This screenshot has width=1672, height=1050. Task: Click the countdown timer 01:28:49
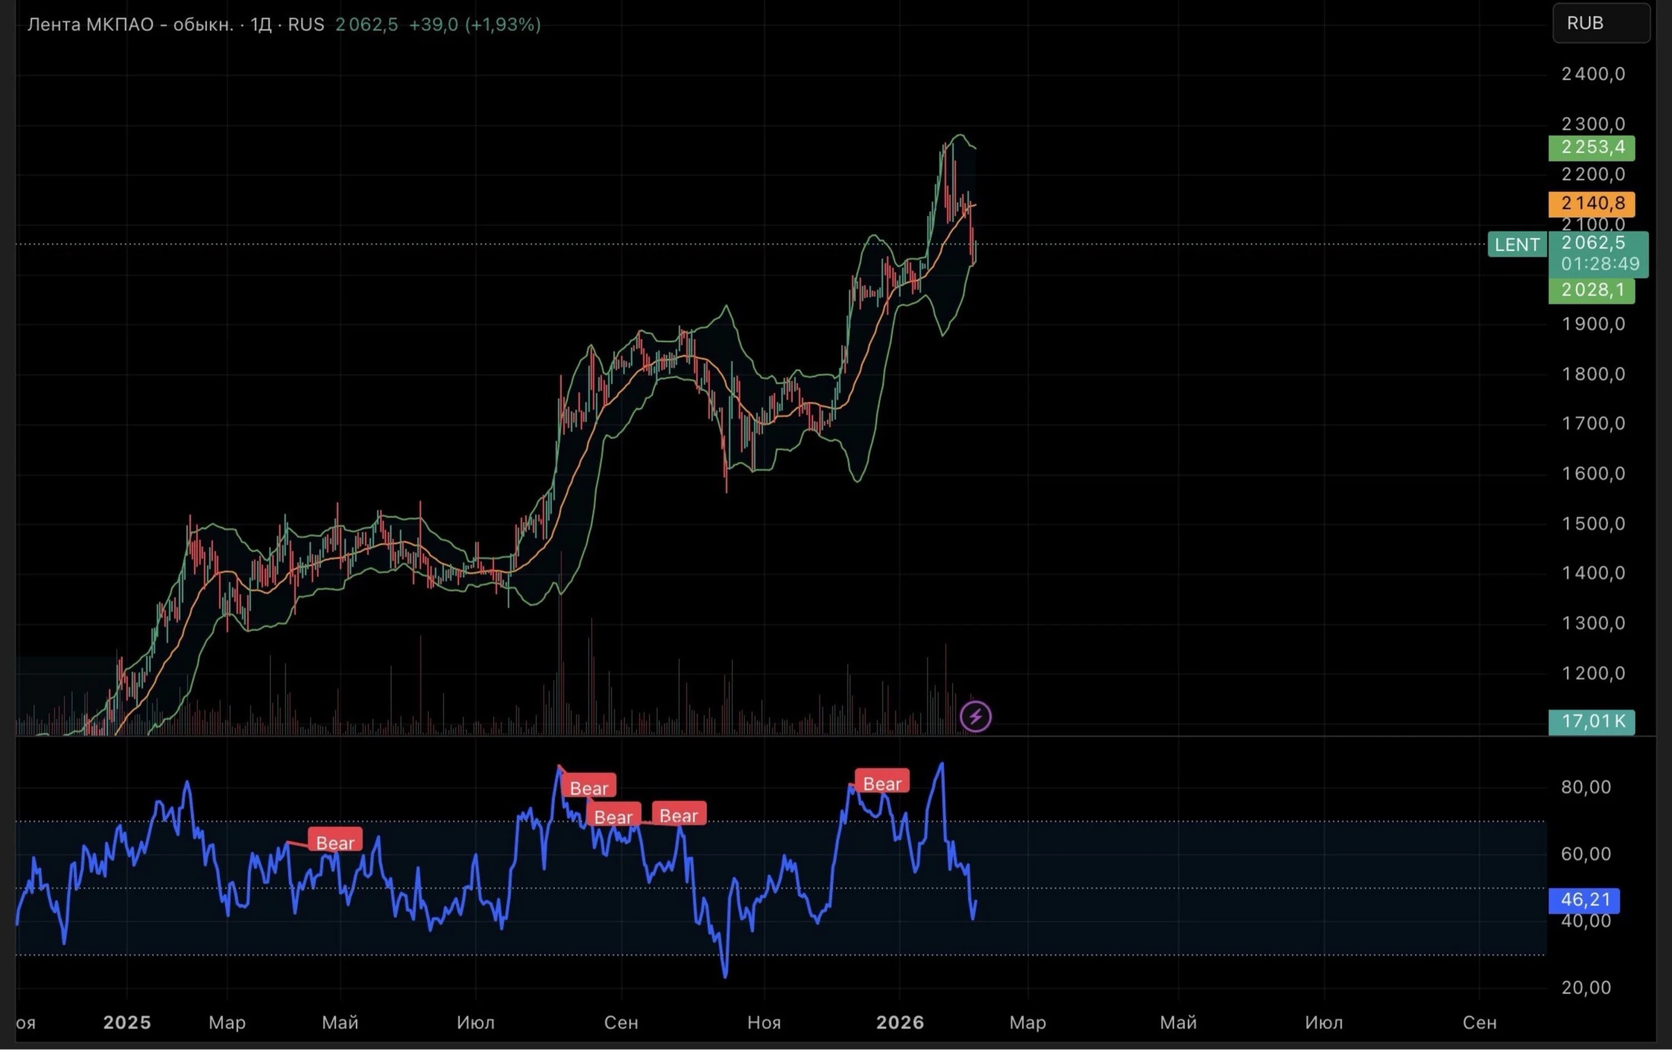point(1601,264)
